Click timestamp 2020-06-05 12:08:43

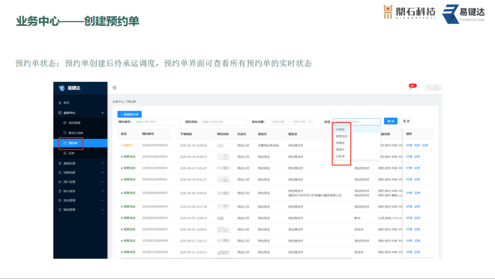193,229
